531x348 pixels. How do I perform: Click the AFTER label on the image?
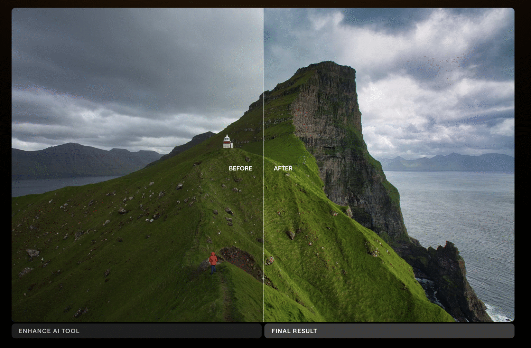click(283, 168)
